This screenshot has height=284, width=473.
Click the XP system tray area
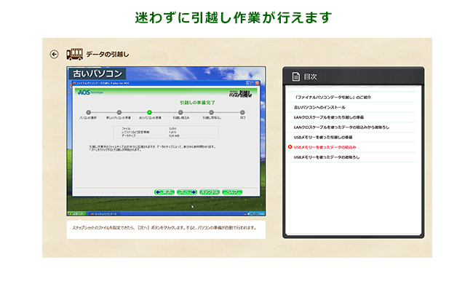pyautogui.click(x=254, y=213)
